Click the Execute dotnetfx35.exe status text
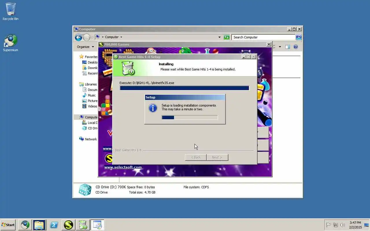Viewport: 370px width, 231px height. [147, 83]
